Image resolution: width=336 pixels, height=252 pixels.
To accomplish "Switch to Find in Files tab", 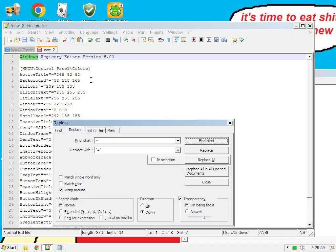I will 94,130.
